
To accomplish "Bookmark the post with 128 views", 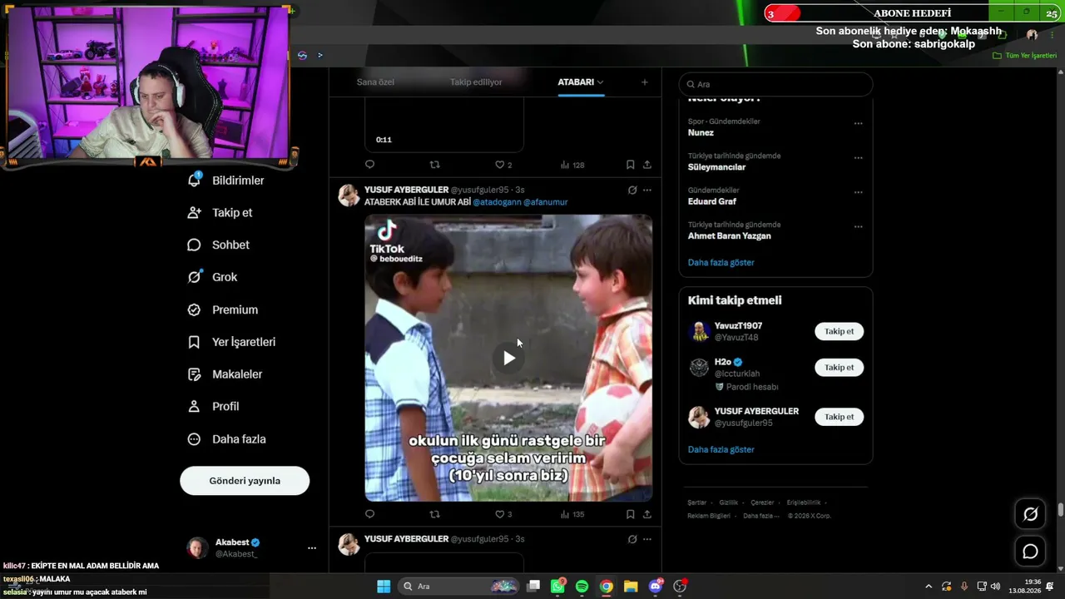I will click(x=630, y=165).
